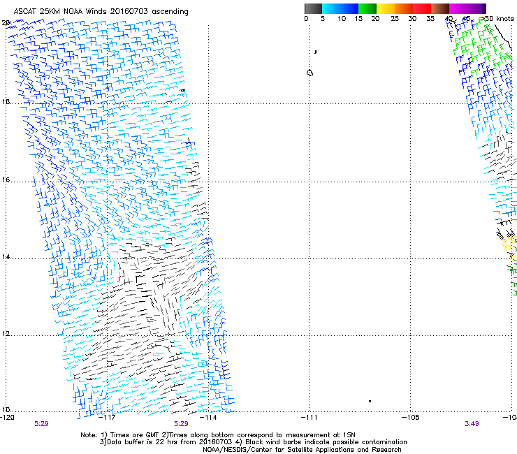The image size is (517, 454).
Task: Click the '5' label under the color bar
Action: tap(323, 19)
